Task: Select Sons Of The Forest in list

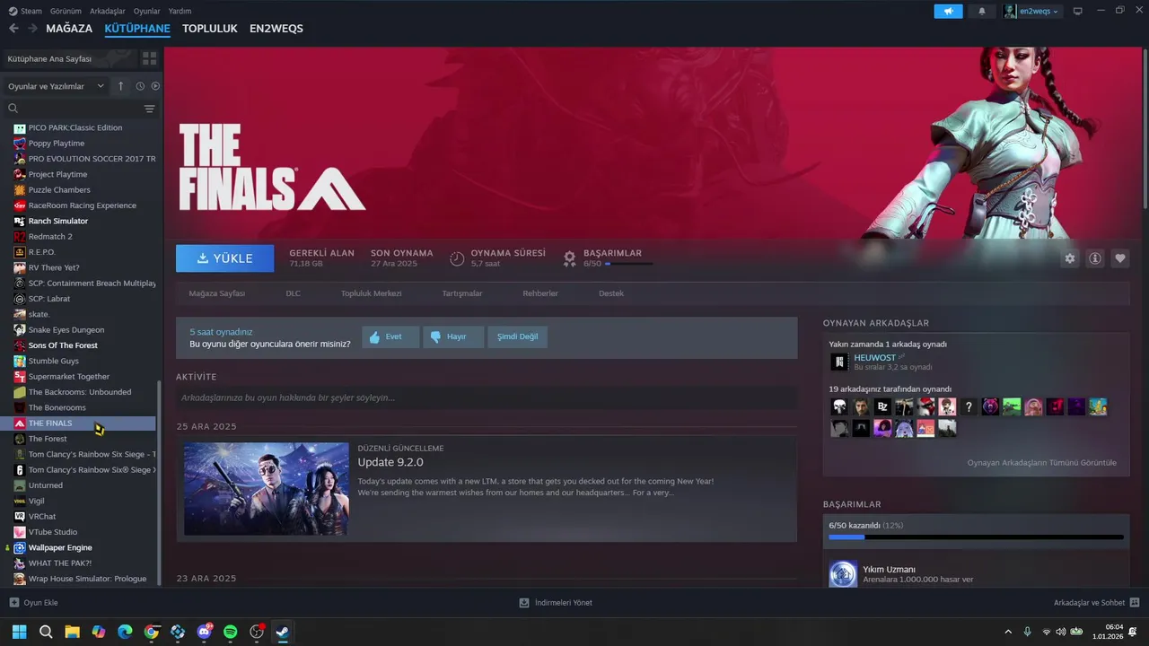Action: click(63, 345)
